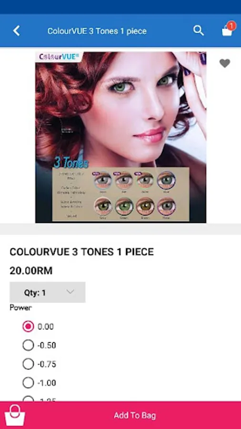Tap Add To Bag button
This screenshot has height=429, width=241.
120,415
